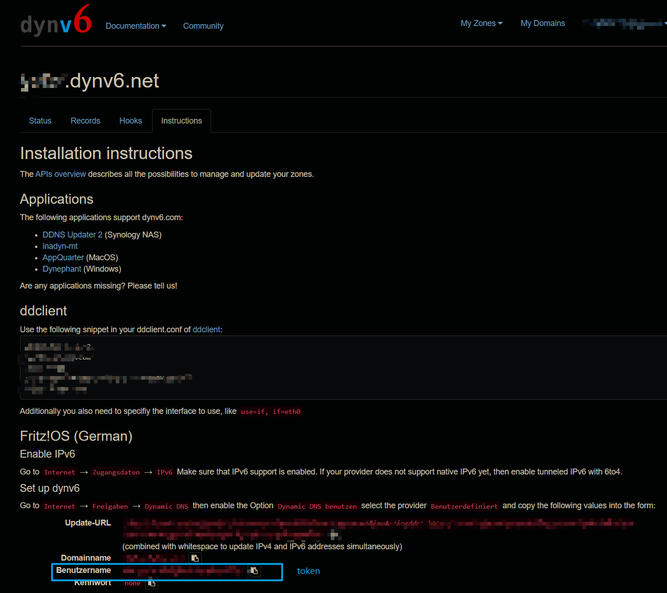Click the 'Enable IPv6' heading
The height and width of the screenshot is (593, 667).
pyautogui.click(x=47, y=454)
